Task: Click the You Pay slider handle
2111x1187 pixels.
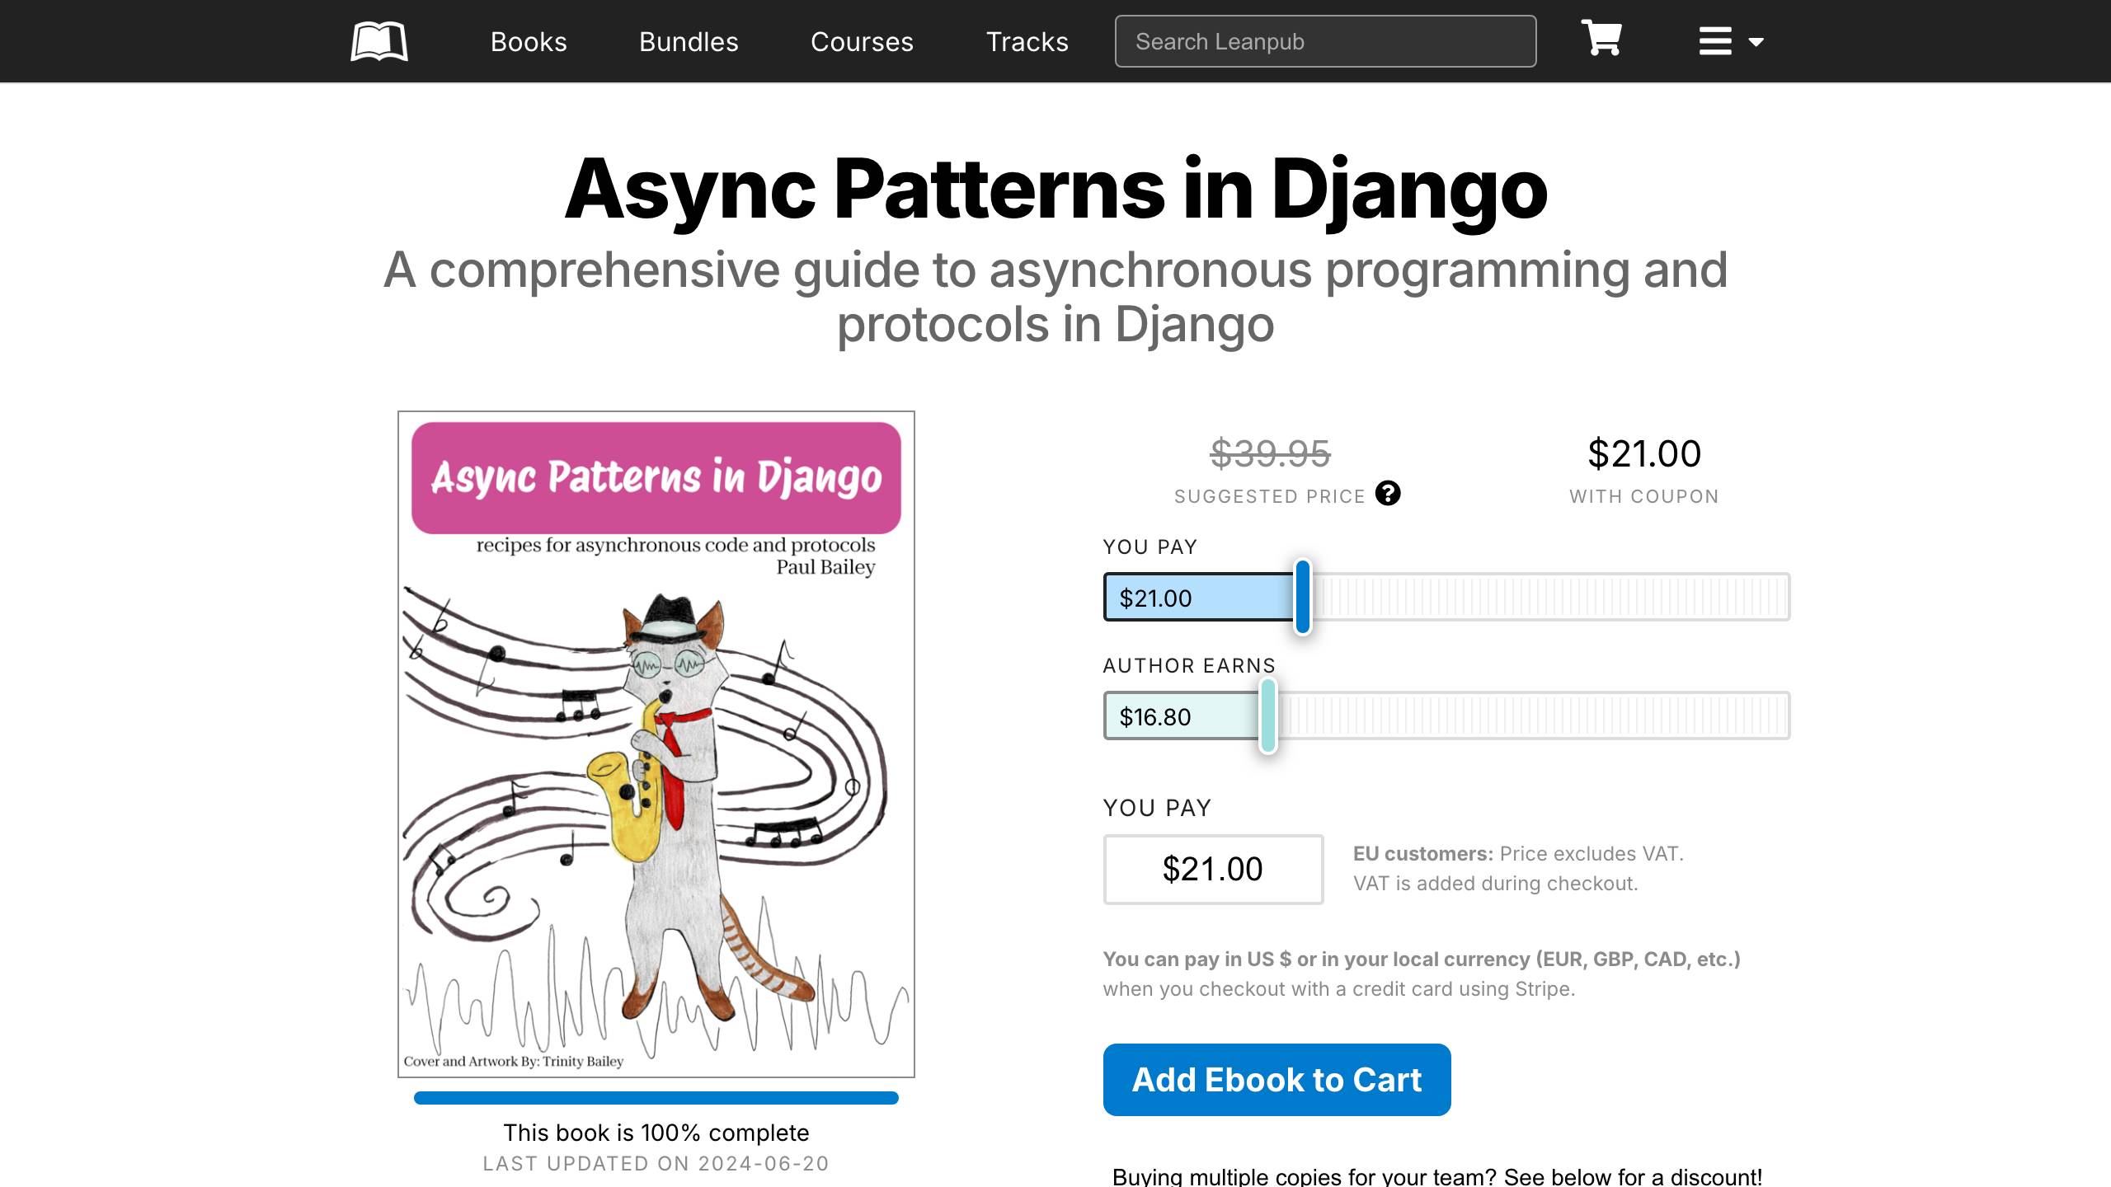Action: click(x=1301, y=598)
